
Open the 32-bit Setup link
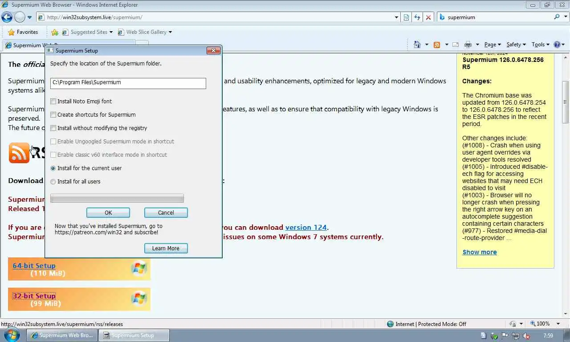(x=34, y=296)
